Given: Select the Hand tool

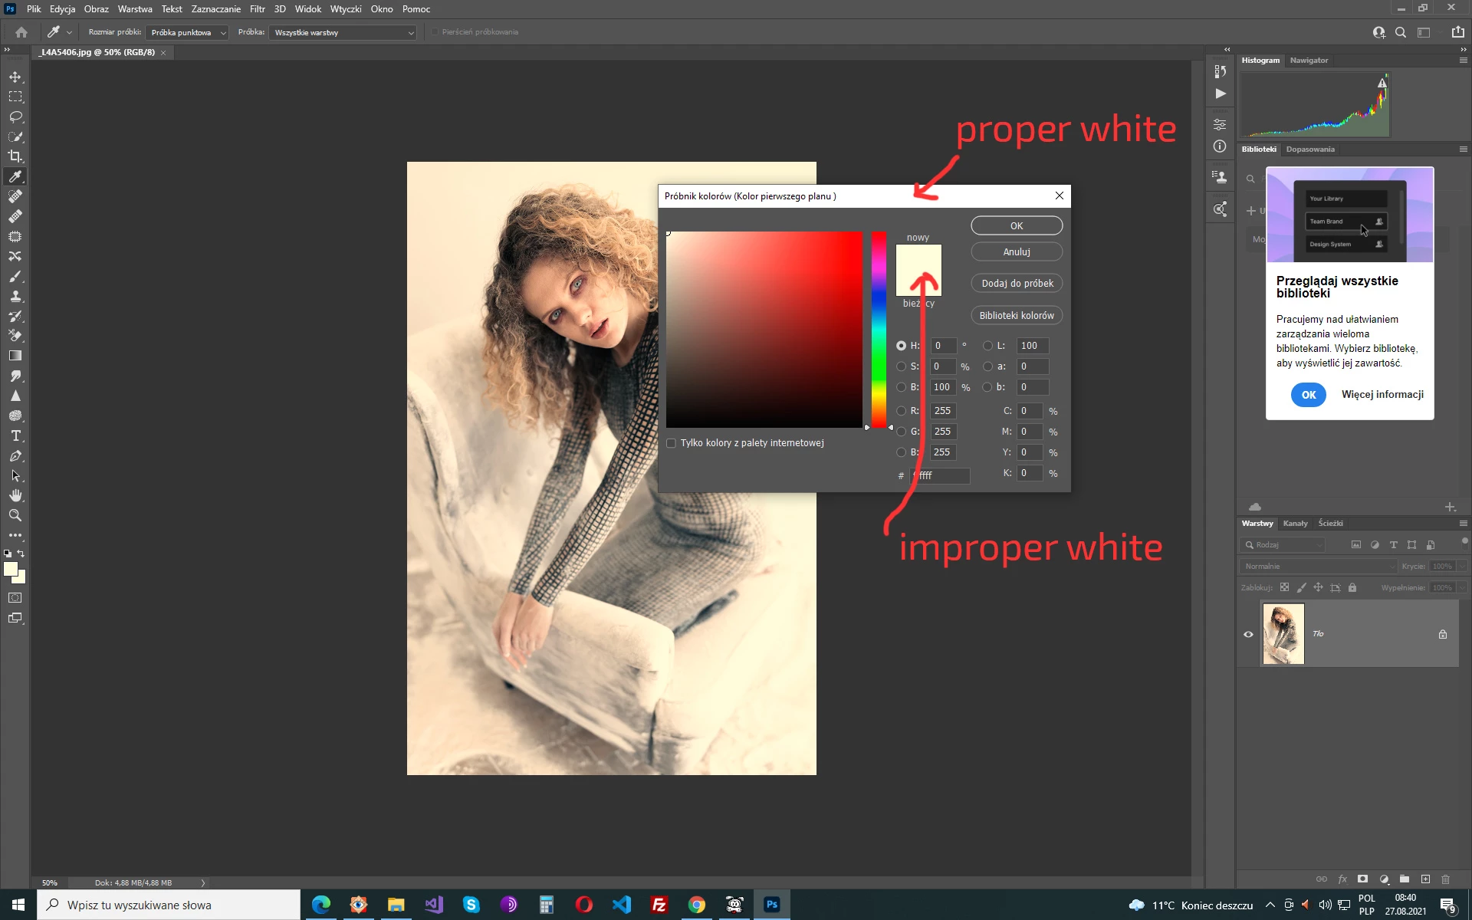Looking at the screenshot, I should pyautogui.click(x=15, y=495).
